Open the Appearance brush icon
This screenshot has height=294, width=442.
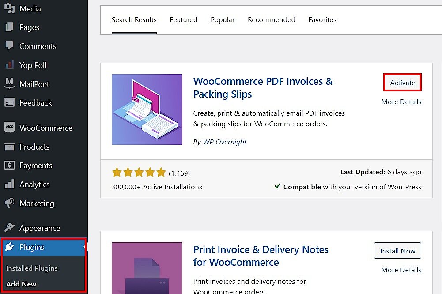tap(10, 228)
